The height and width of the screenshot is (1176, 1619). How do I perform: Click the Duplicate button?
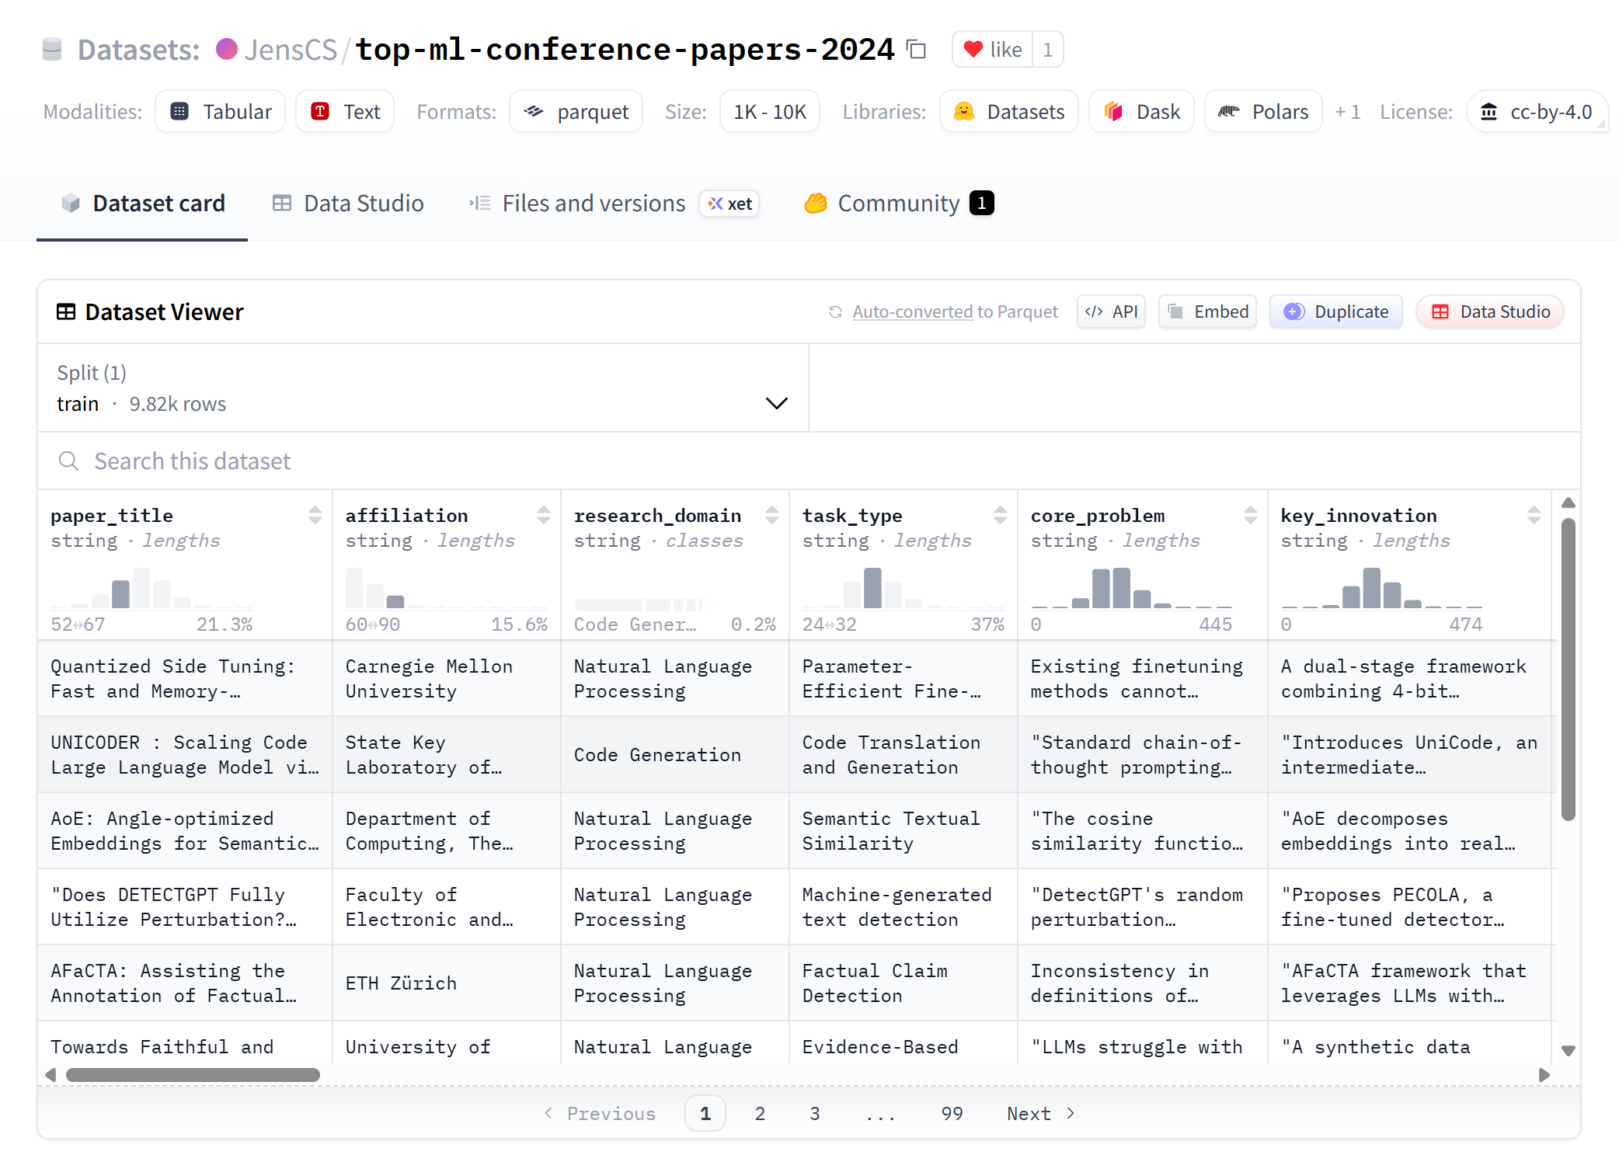(x=1336, y=311)
